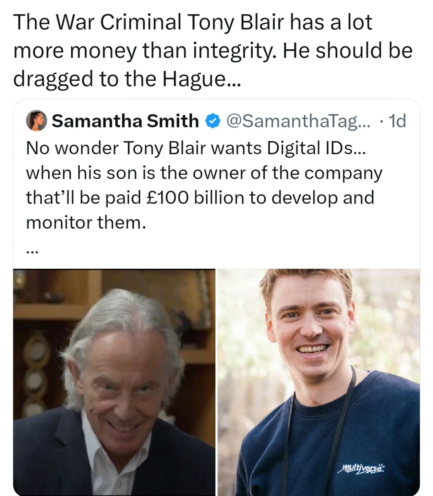
Task: Click Samantha Smith's round profile avatar
Action: pos(37,121)
